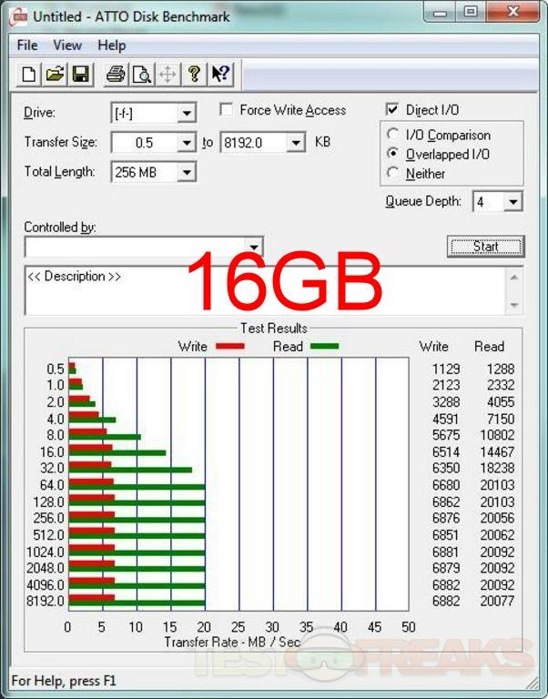Open the File menu
This screenshot has height=699, width=548.
[x=26, y=46]
